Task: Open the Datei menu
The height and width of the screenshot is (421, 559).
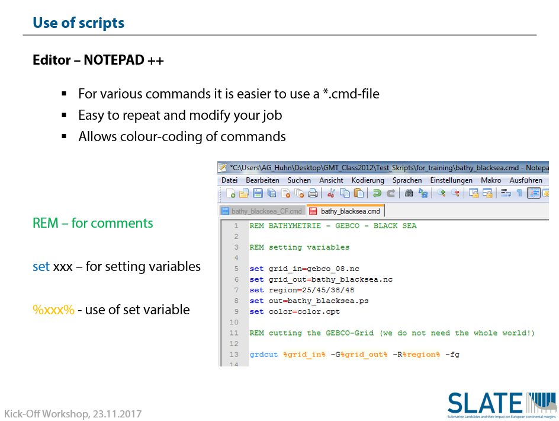Action: click(229, 180)
